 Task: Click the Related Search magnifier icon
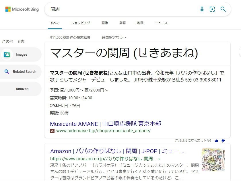(x=7, y=72)
